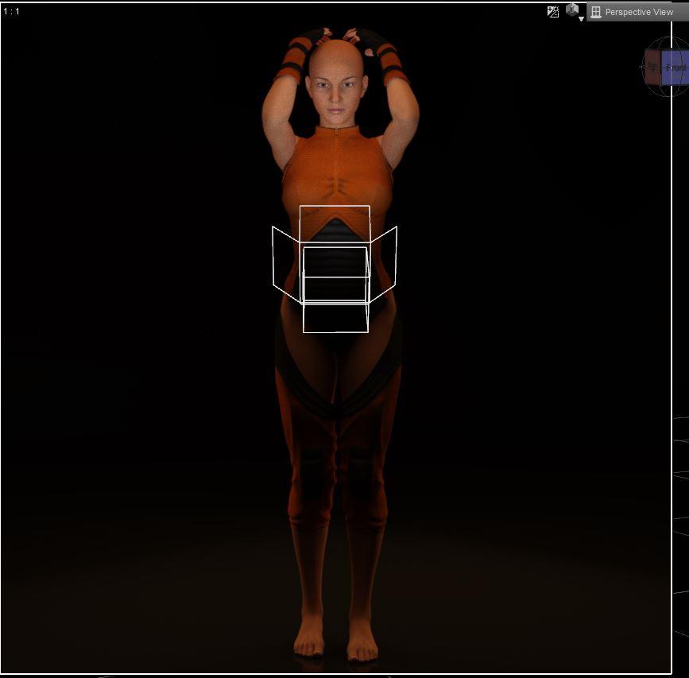The width and height of the screenshot is (689, 678).
Task: Click the window-pane icon beside Perspective View
Action: [x=596, y=12]
